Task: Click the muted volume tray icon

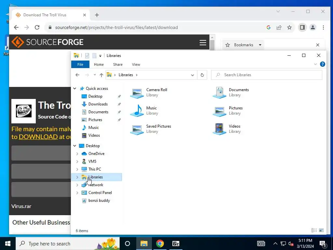Action: (x=291, y=244)
